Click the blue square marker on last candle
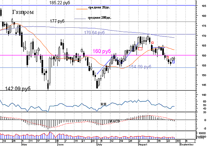This screenshot has width=207, height=146. pos(173,62)
